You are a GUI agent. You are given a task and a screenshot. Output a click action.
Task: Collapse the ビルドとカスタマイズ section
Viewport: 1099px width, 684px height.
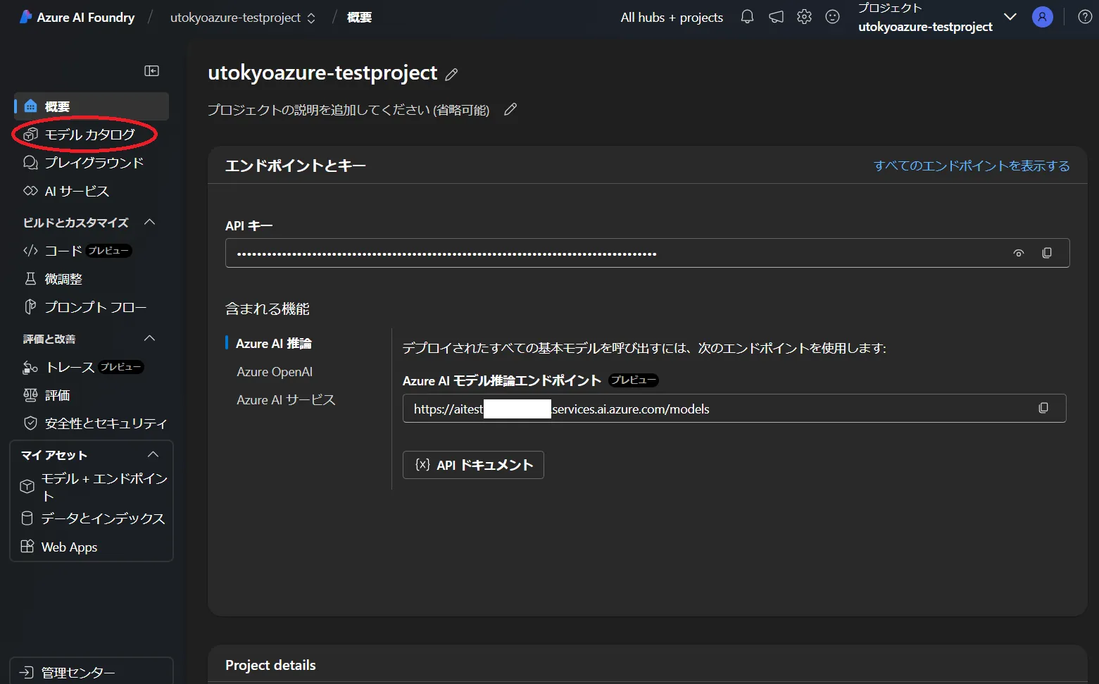pos(149,222)
